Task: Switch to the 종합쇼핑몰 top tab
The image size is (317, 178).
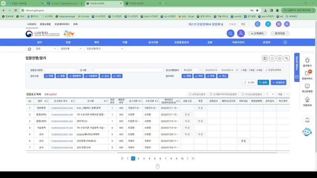Action: (x=45, y=24)
